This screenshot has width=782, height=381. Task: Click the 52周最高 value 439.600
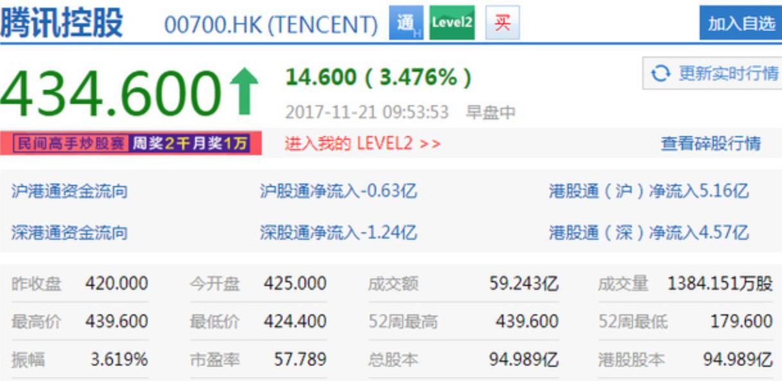527,321
